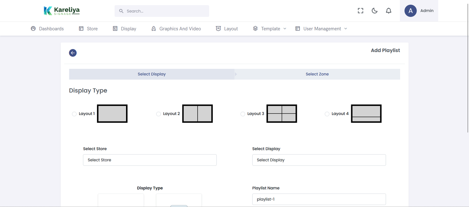This screenshot has height=207, width=469.
Task: Open the Select Display dropdown
Action: (319, 160)
